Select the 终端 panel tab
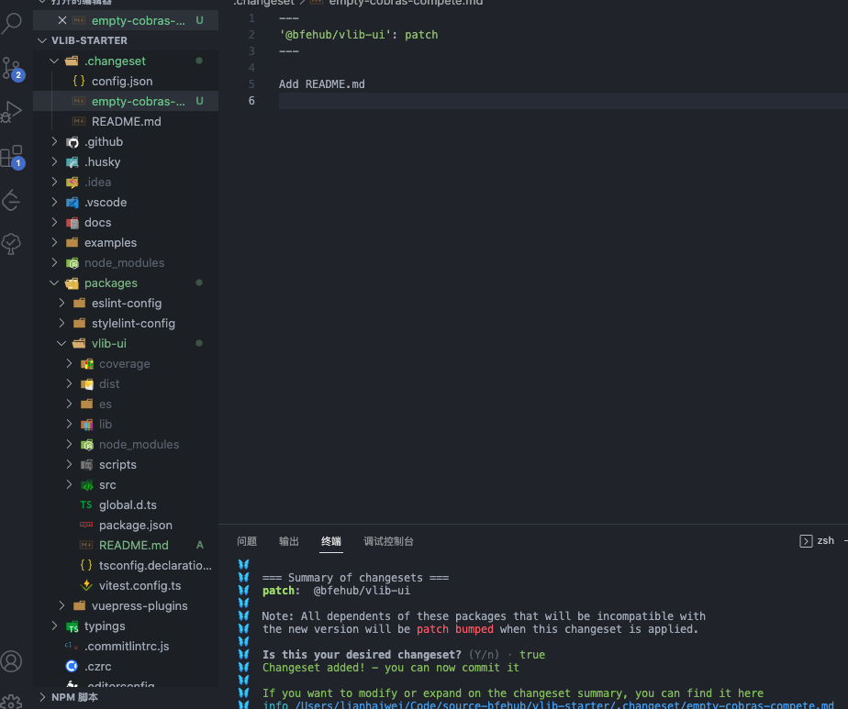 coord(331,541)
